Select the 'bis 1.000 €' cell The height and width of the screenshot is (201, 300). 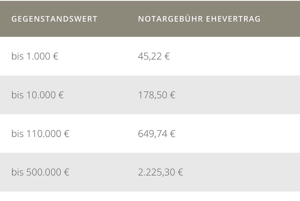click(x=35, y=56)
